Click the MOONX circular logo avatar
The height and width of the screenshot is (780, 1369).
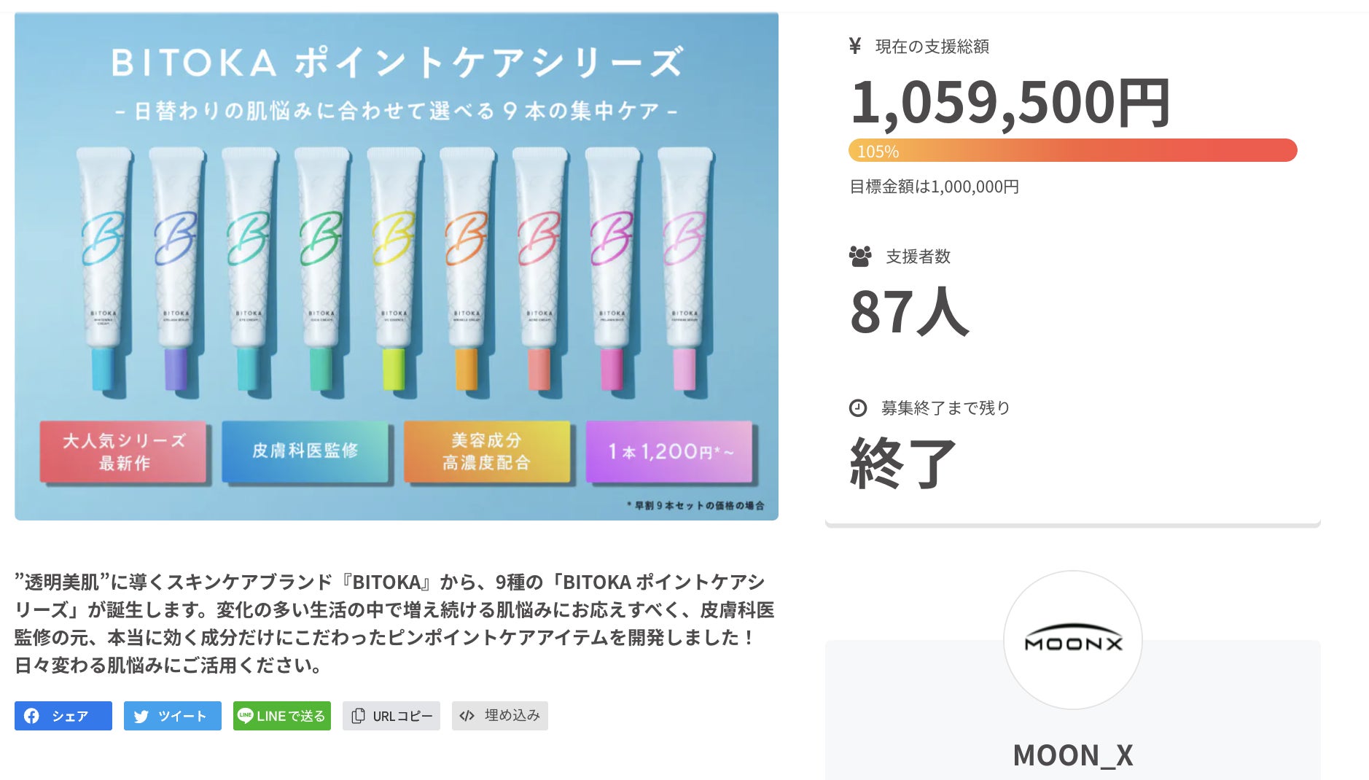[1072, 640]
